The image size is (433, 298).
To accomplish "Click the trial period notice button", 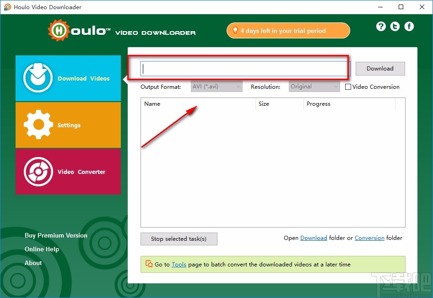I will coord(288,30).
